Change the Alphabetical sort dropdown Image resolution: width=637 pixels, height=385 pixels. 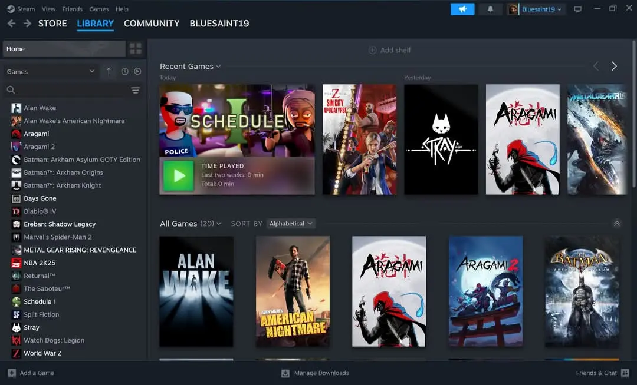pyautogui.click(x=291, y=224)
